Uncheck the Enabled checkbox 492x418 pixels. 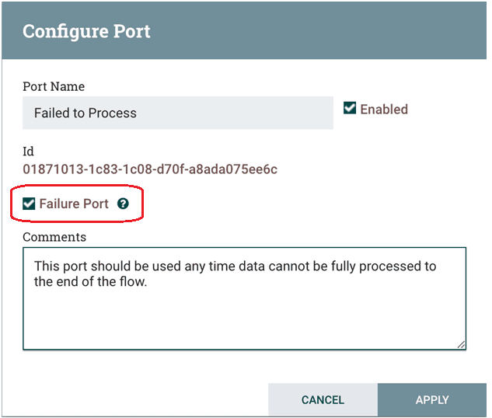pos(350,108)
